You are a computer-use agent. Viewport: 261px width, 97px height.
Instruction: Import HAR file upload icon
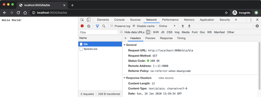(183, 26)
